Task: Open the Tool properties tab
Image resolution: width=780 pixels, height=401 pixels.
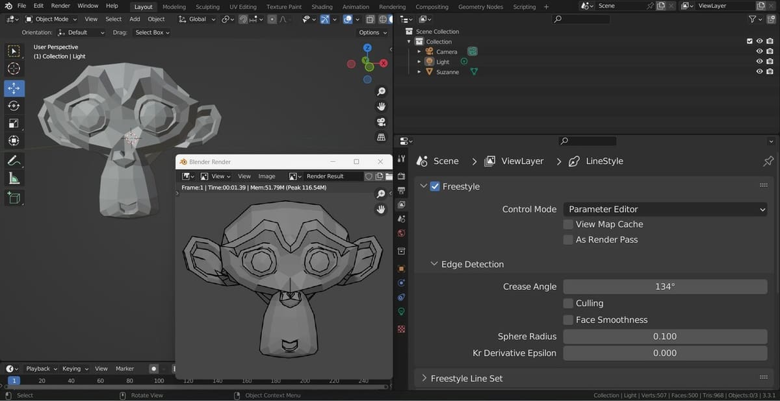Action: [x=401, y=159]
